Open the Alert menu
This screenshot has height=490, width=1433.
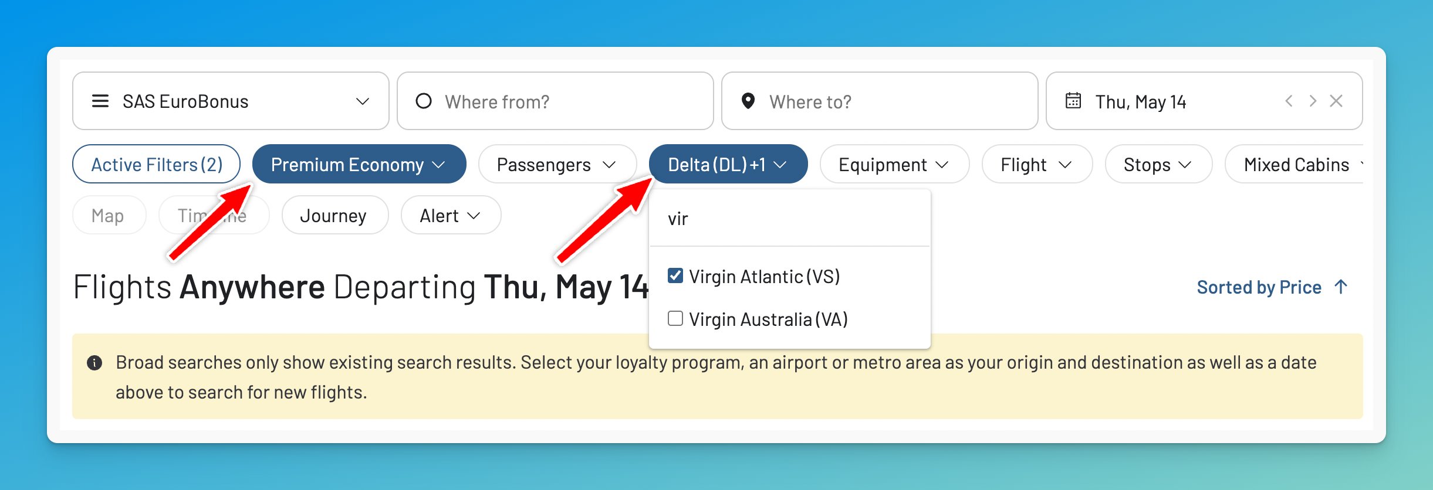pos(449,215)
